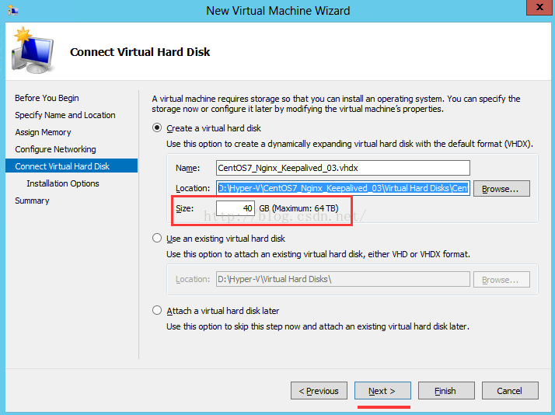Click the "Name:" label
The width and height of the screenshot is (555, 415).
(187, 168)
